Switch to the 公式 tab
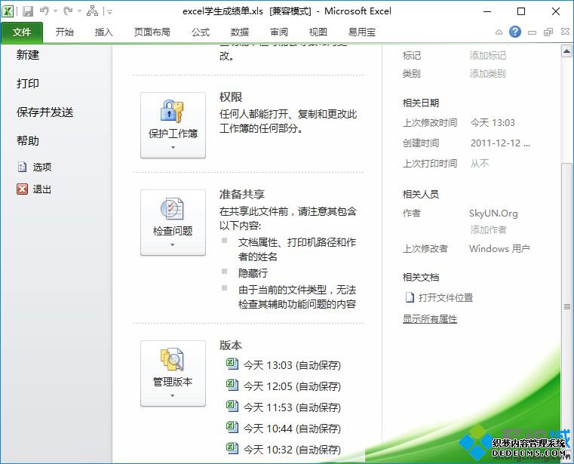The image size is (574, 464). 201,32
